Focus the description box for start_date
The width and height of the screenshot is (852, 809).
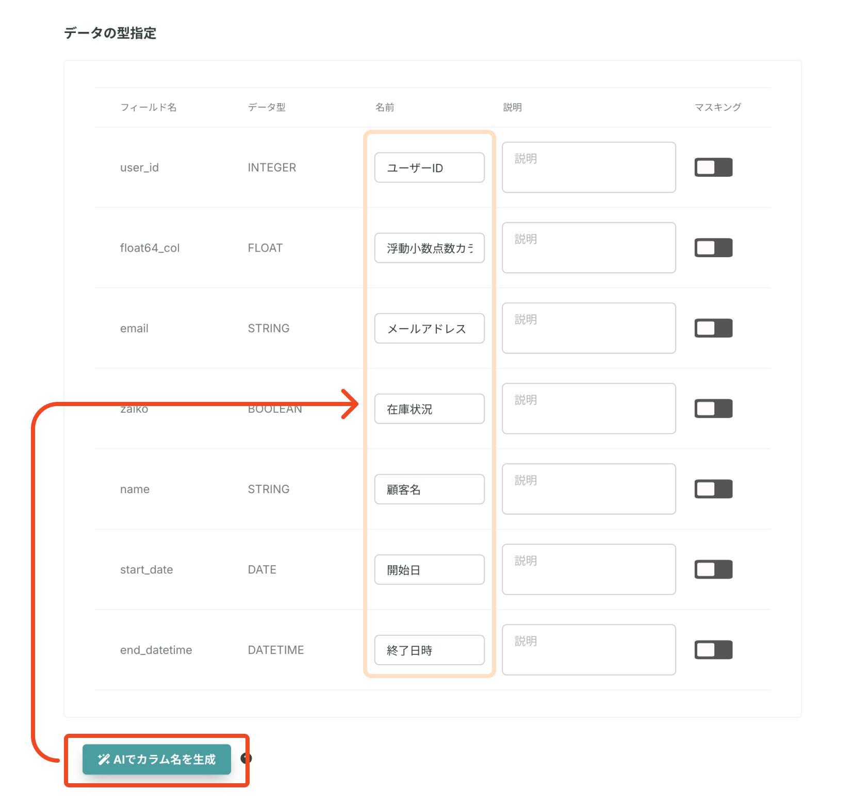[x=589, y=569]
